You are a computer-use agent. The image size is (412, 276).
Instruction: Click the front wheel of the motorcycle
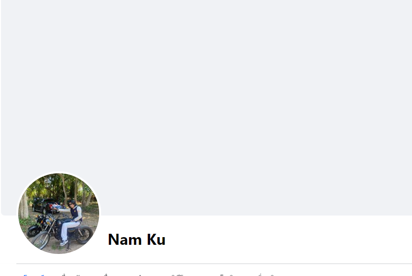(x=41, y=240)
